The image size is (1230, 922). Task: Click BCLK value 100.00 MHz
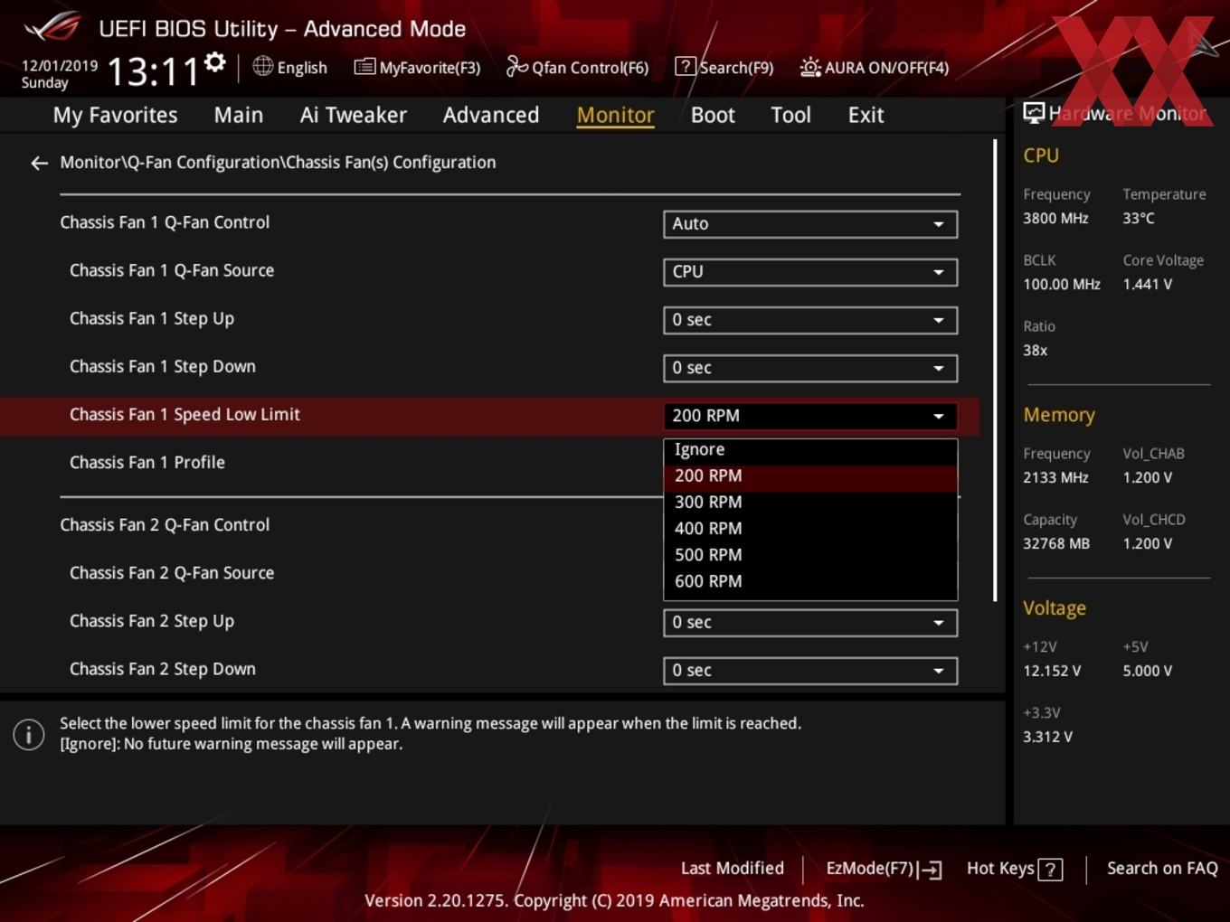(1062, 284)
